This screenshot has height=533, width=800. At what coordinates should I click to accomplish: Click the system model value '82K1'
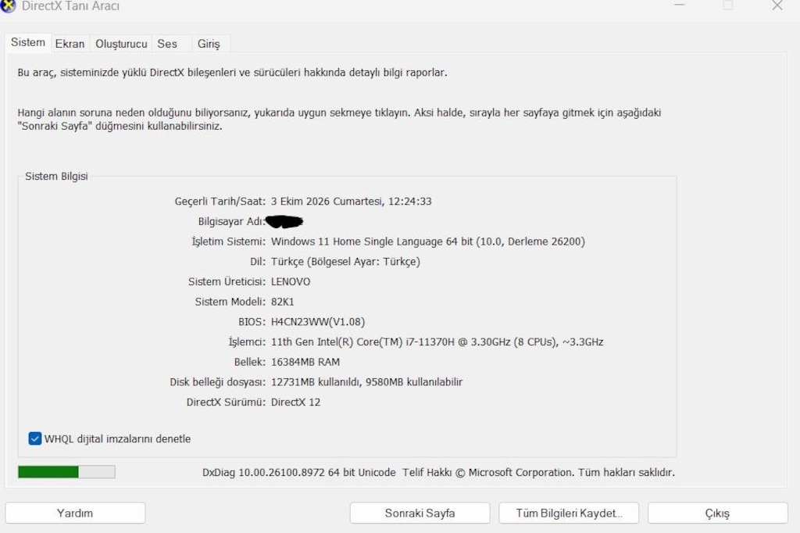point(282,302)
